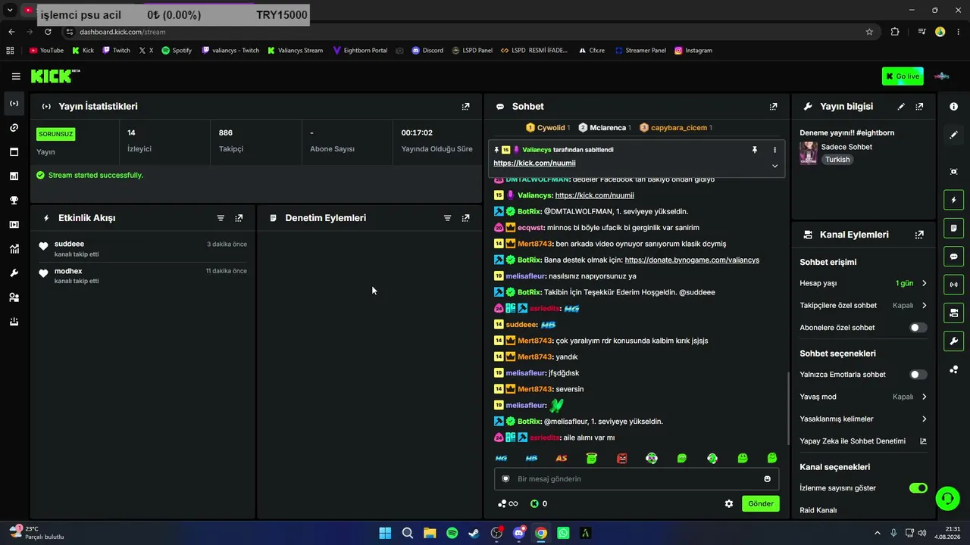Open the Twitch bookmark
The height and width of the screenshot is (545, 970).
click(117, 51)
